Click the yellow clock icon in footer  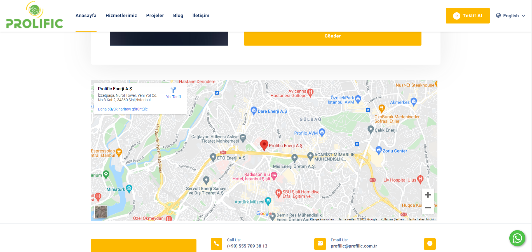[x=430, y=244]
